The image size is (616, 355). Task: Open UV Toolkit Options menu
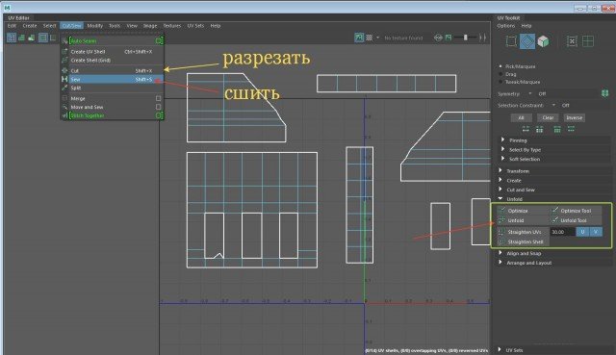505,26
